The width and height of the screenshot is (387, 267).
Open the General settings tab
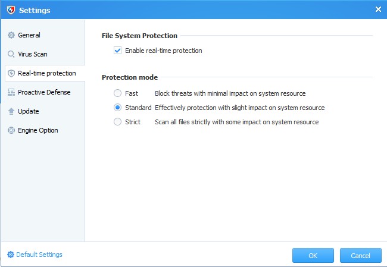click(29, 35)
